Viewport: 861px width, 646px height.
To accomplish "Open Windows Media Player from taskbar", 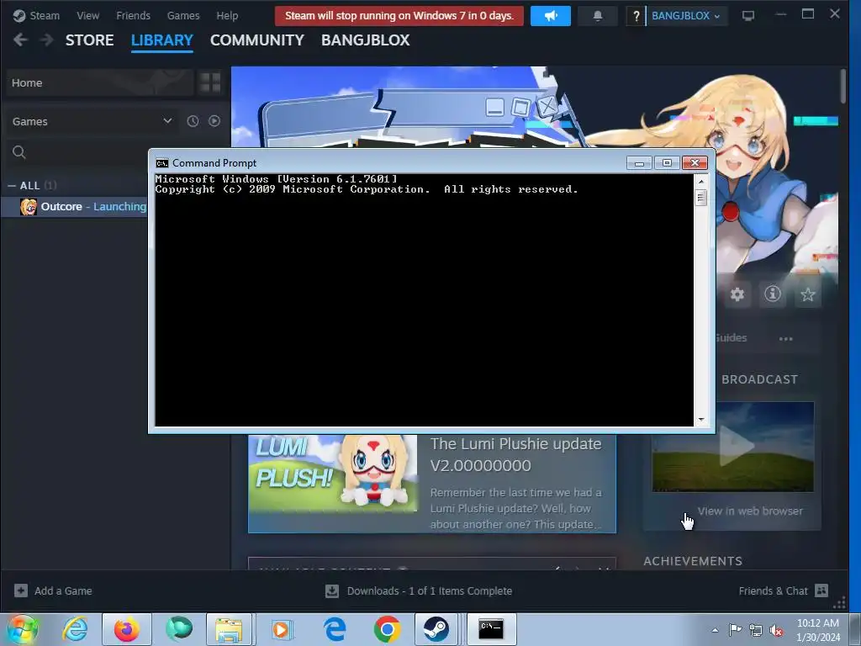I will pos(282,629).
